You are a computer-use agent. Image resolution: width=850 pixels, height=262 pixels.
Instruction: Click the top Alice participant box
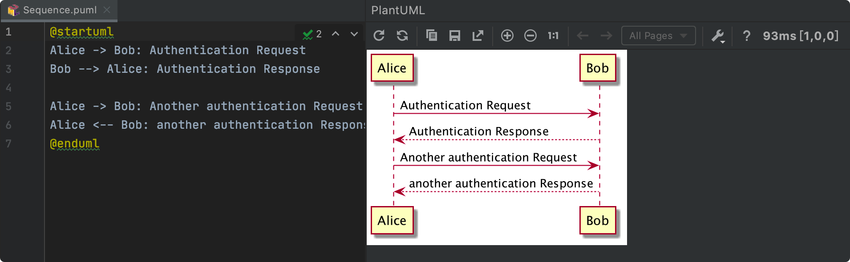[x=392, y=68]
